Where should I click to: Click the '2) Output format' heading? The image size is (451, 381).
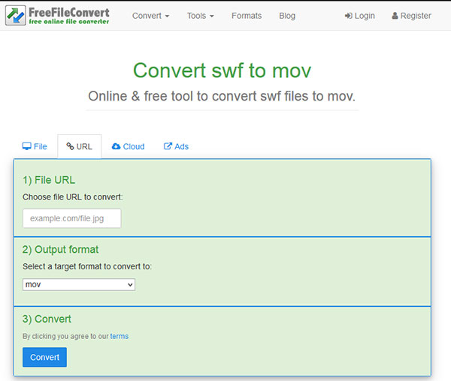click(x=60, y=250)
